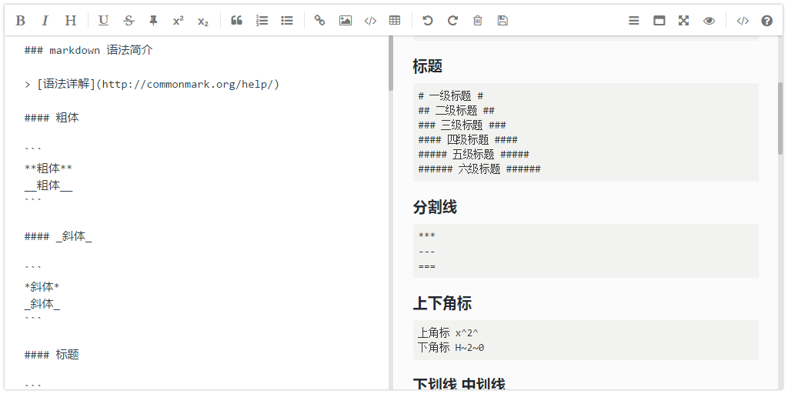The width and height of the screenshot is (788, 394).
Task: Enter fullscreen mode
Action: (684, 21)
